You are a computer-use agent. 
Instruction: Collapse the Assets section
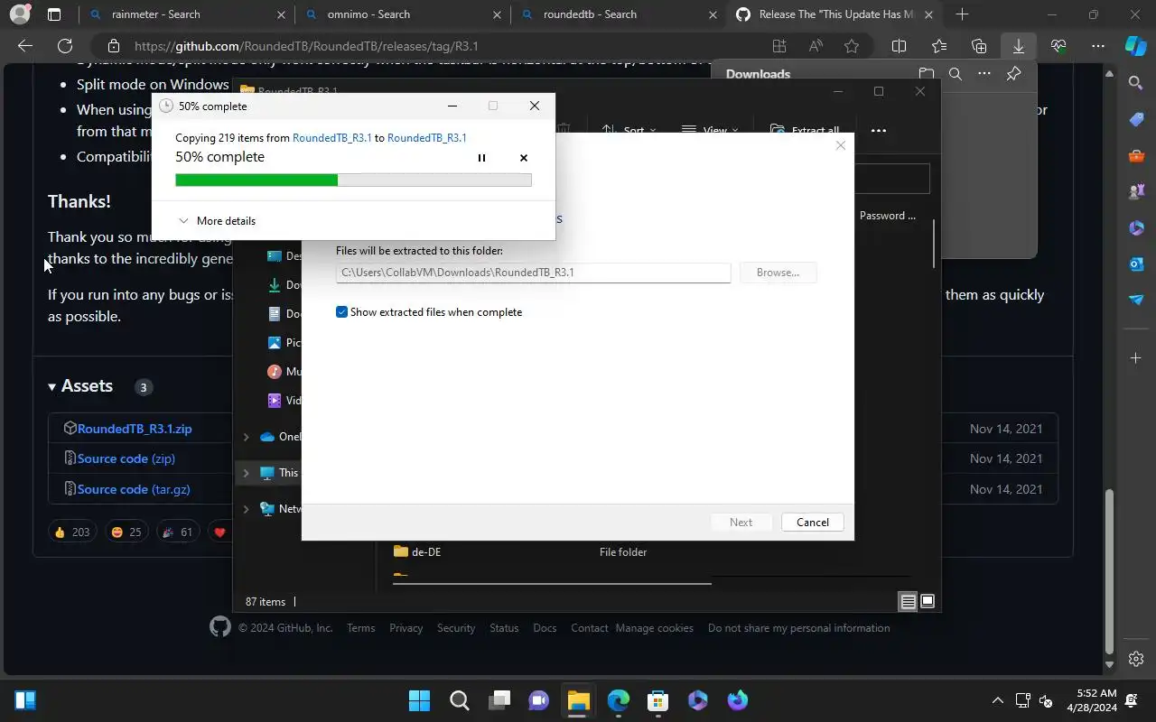pyautogui.click(x=80, y=386)
